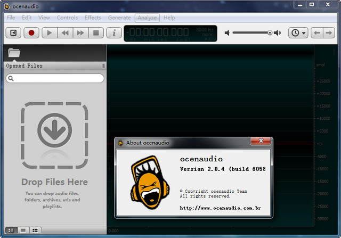Toggle the sidebar panel visibility button
This screenshot has height=238, width=341.
click(14, 33)
